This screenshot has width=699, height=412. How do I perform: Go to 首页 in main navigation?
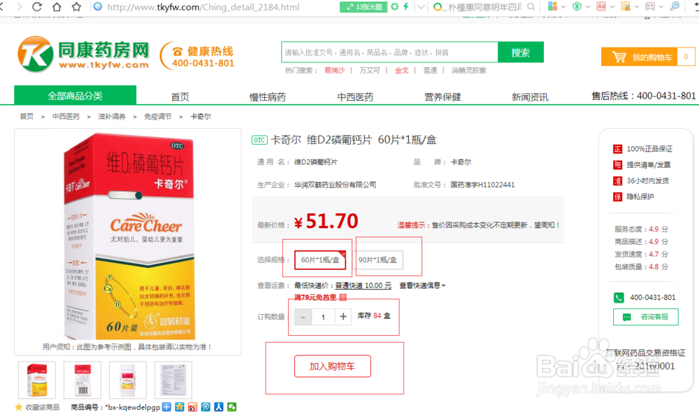click(x=180, y=97)
